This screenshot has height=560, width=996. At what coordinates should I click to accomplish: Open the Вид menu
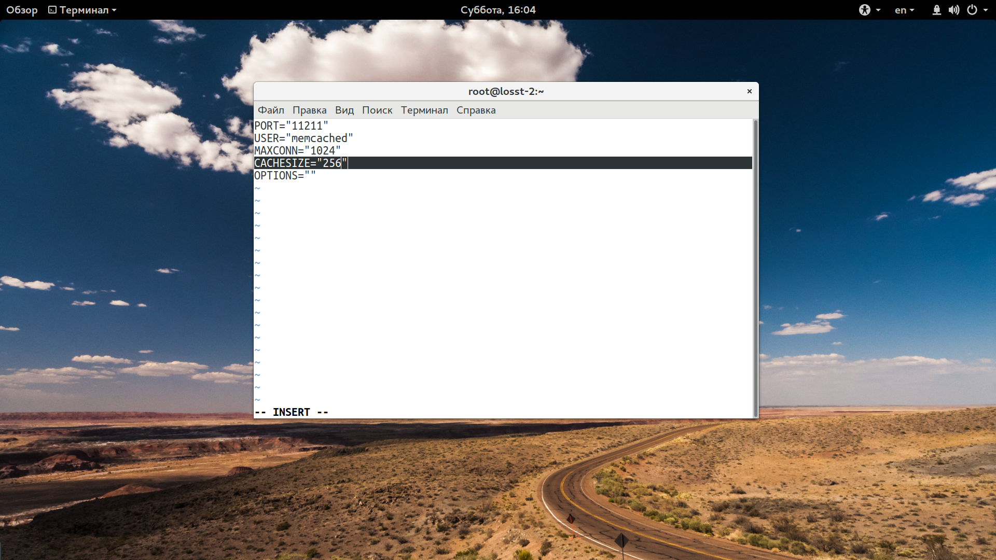(344, 110)
